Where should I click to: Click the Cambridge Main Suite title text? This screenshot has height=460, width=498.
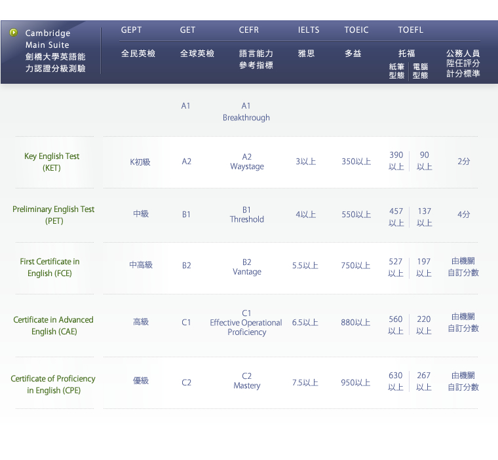pos(55,51)
